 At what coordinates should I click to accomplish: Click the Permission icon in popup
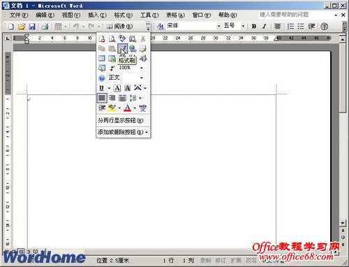point(102,38)
